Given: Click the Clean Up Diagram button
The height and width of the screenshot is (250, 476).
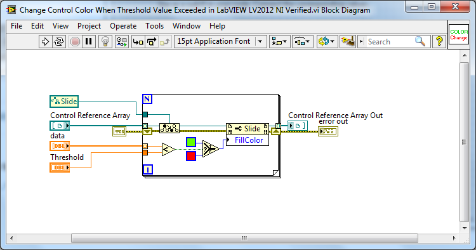Looking at the screenshot, I should tap(348, 42).
